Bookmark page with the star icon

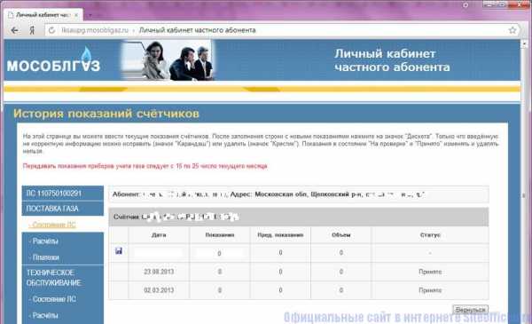(512, 30)
